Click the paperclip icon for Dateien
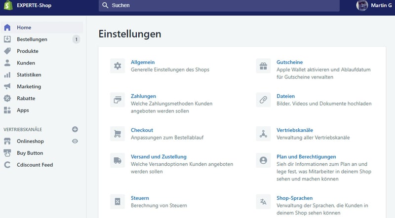This screenshot has height=218, width=395. click(x=263, y=100)
